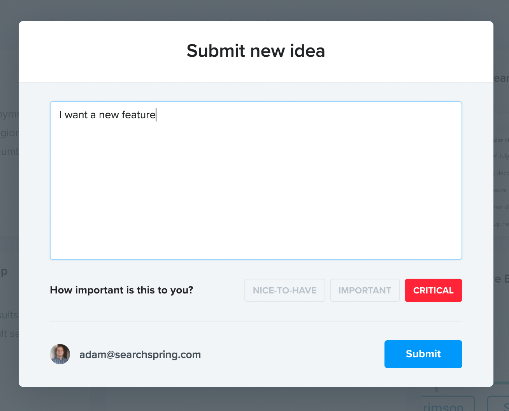Click the partially hidden "up he" background entry

tap(502, 224)
